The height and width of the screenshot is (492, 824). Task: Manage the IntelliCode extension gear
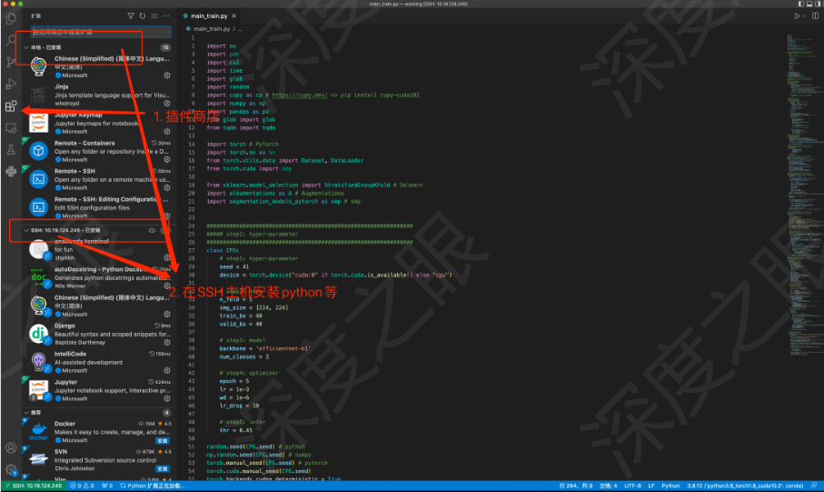click(166, 370)
